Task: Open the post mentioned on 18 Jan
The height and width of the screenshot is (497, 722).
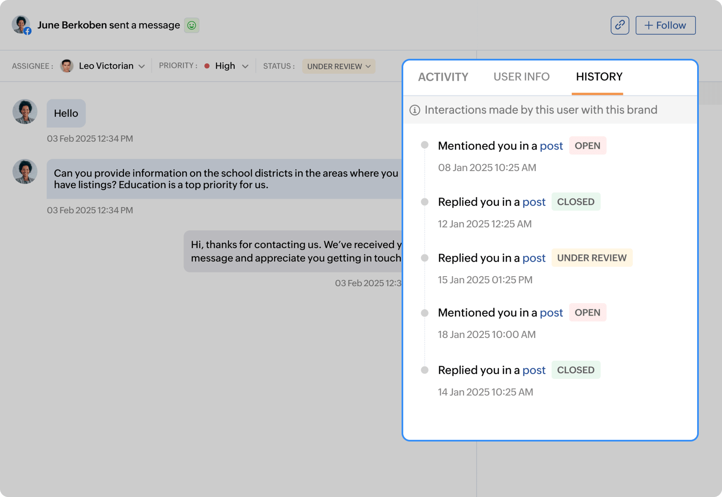Action: [x=551, y=313]
